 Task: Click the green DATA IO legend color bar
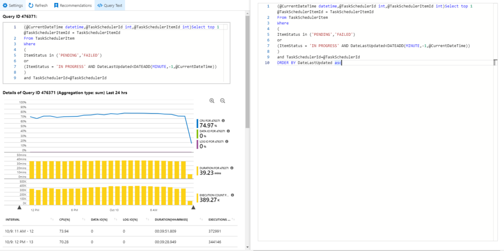pos(197,134)
